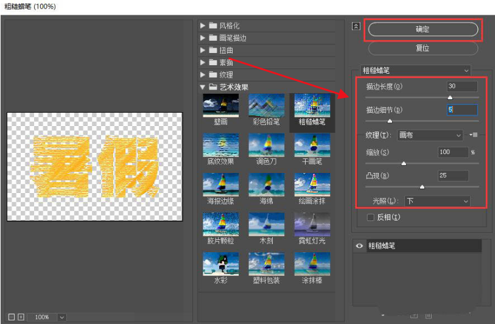This screenshot has width=495, height=324.
Task: Click the 暑假 preview image
Action: pyautogui.click(x=95, y=167)
